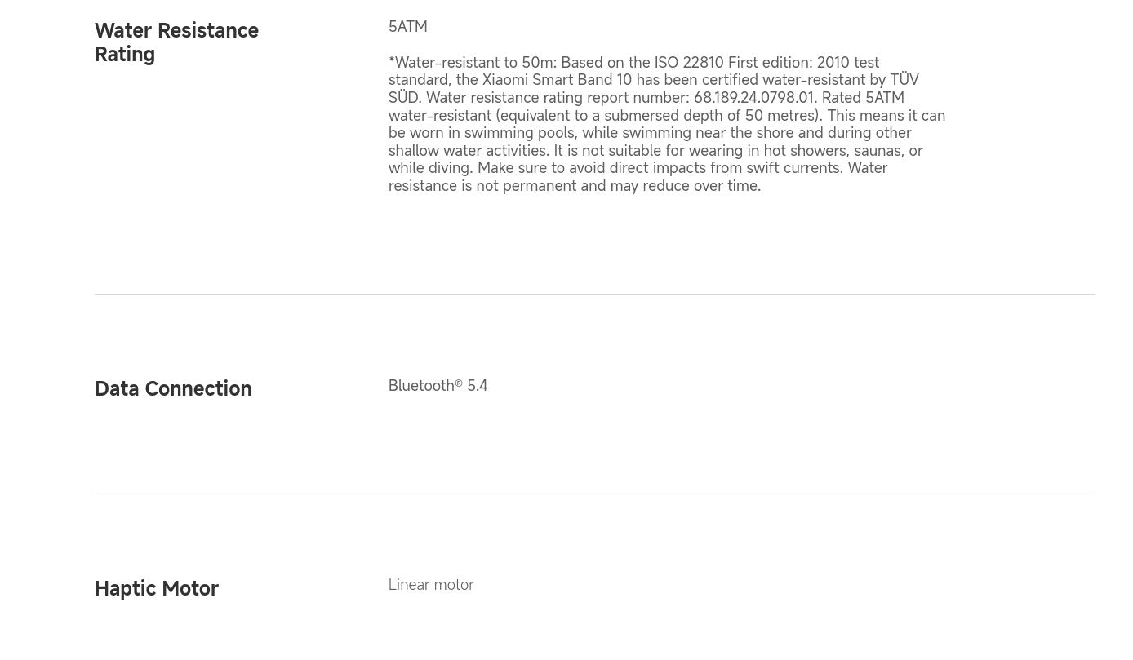This screenshot has height=660, width=1133.
Task: Click the Data Connection heading
Action: click(173, 388)
